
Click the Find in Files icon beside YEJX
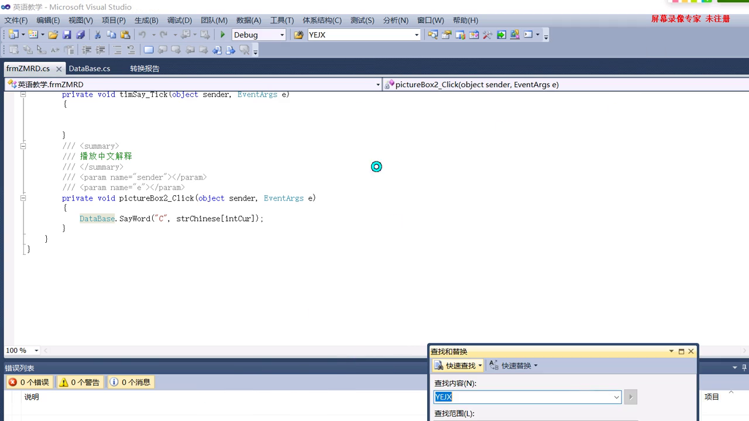click(x=298, y=34)
